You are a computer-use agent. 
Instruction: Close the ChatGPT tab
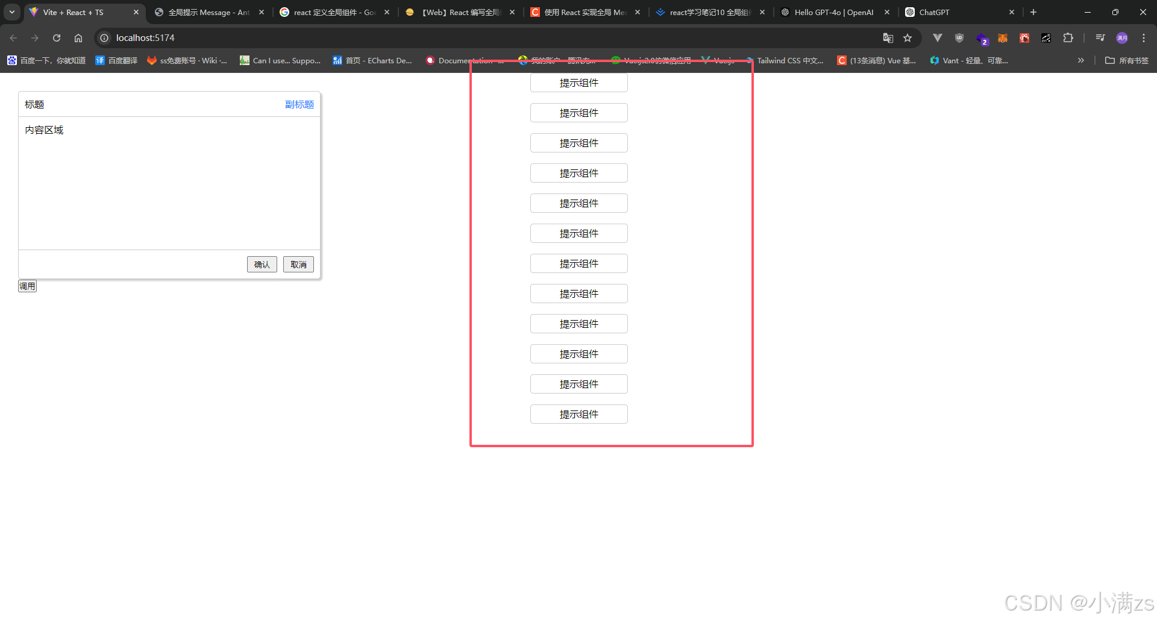click(x=1012, y=12)
